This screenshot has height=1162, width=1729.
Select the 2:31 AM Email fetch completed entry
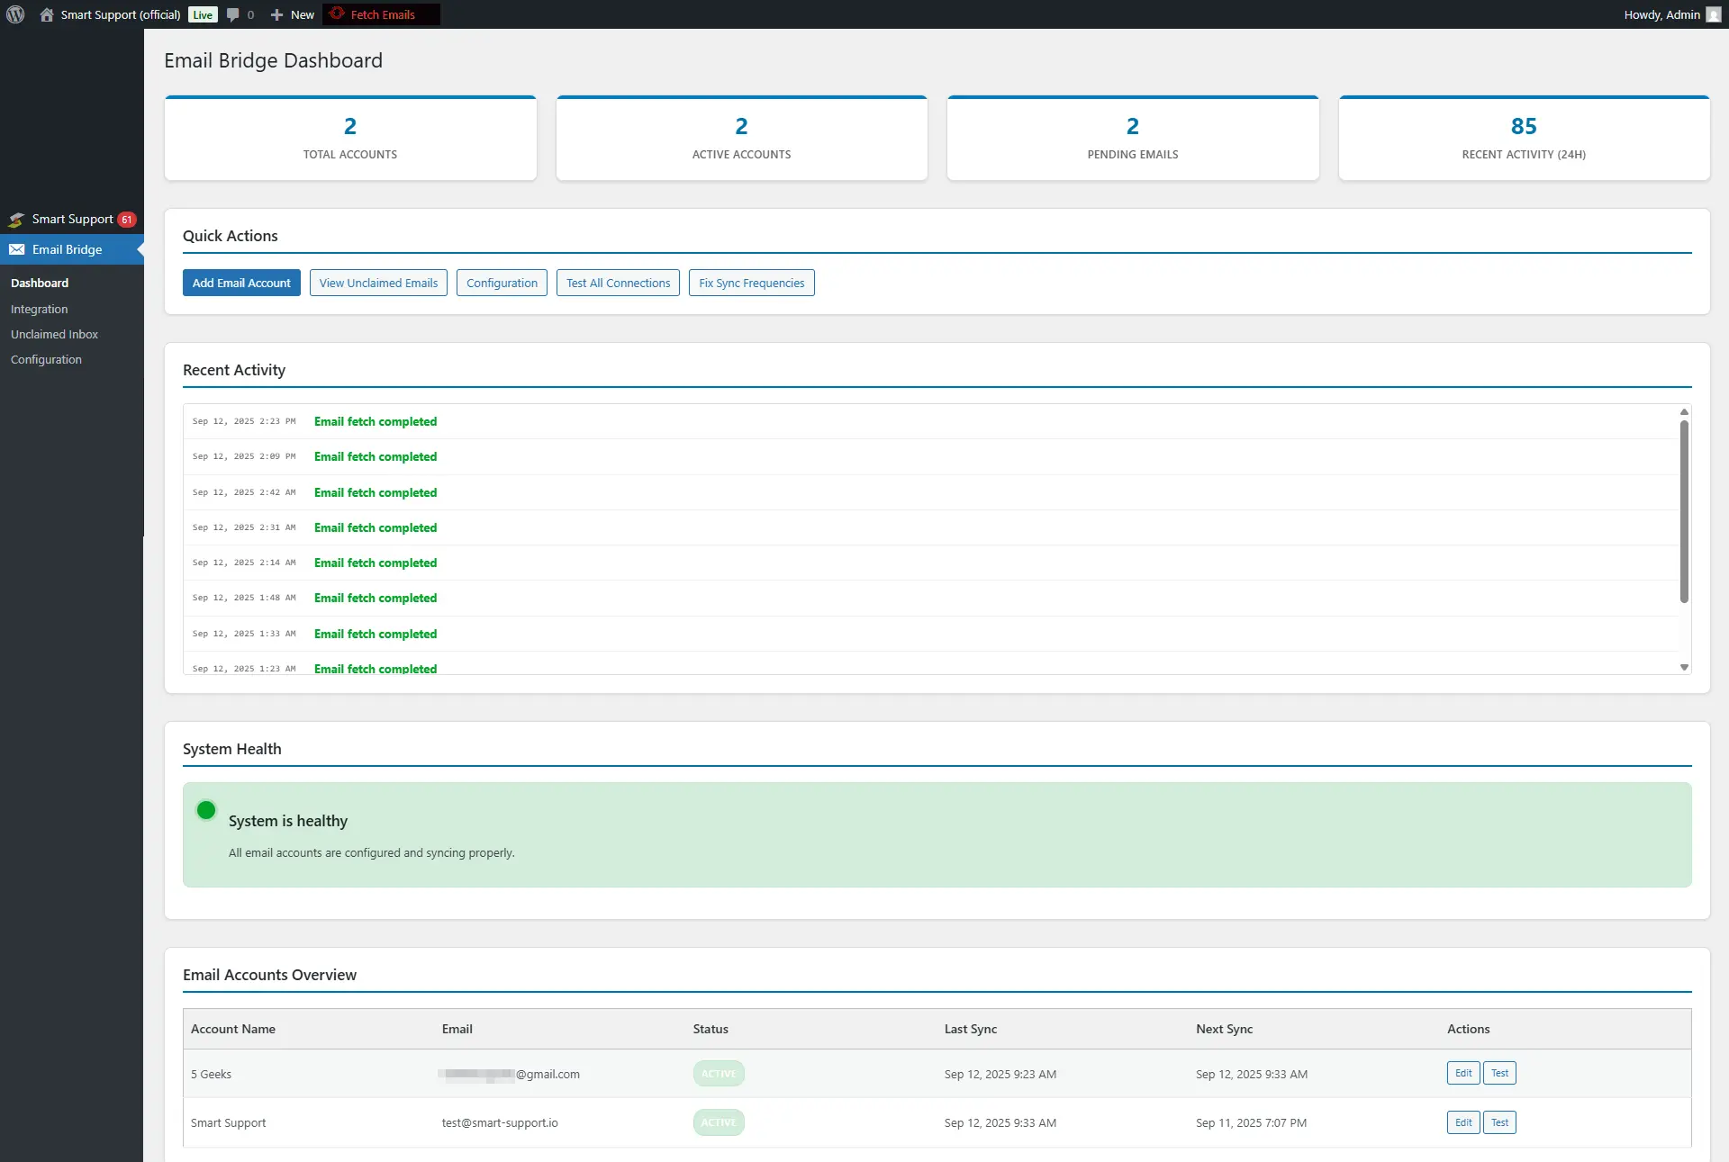click(930, 527)
